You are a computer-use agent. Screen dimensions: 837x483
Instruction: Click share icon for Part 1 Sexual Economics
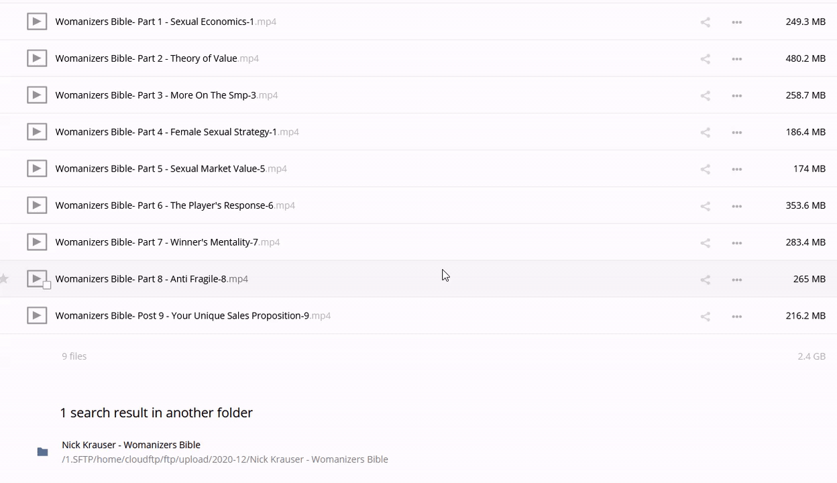(705, 22)
